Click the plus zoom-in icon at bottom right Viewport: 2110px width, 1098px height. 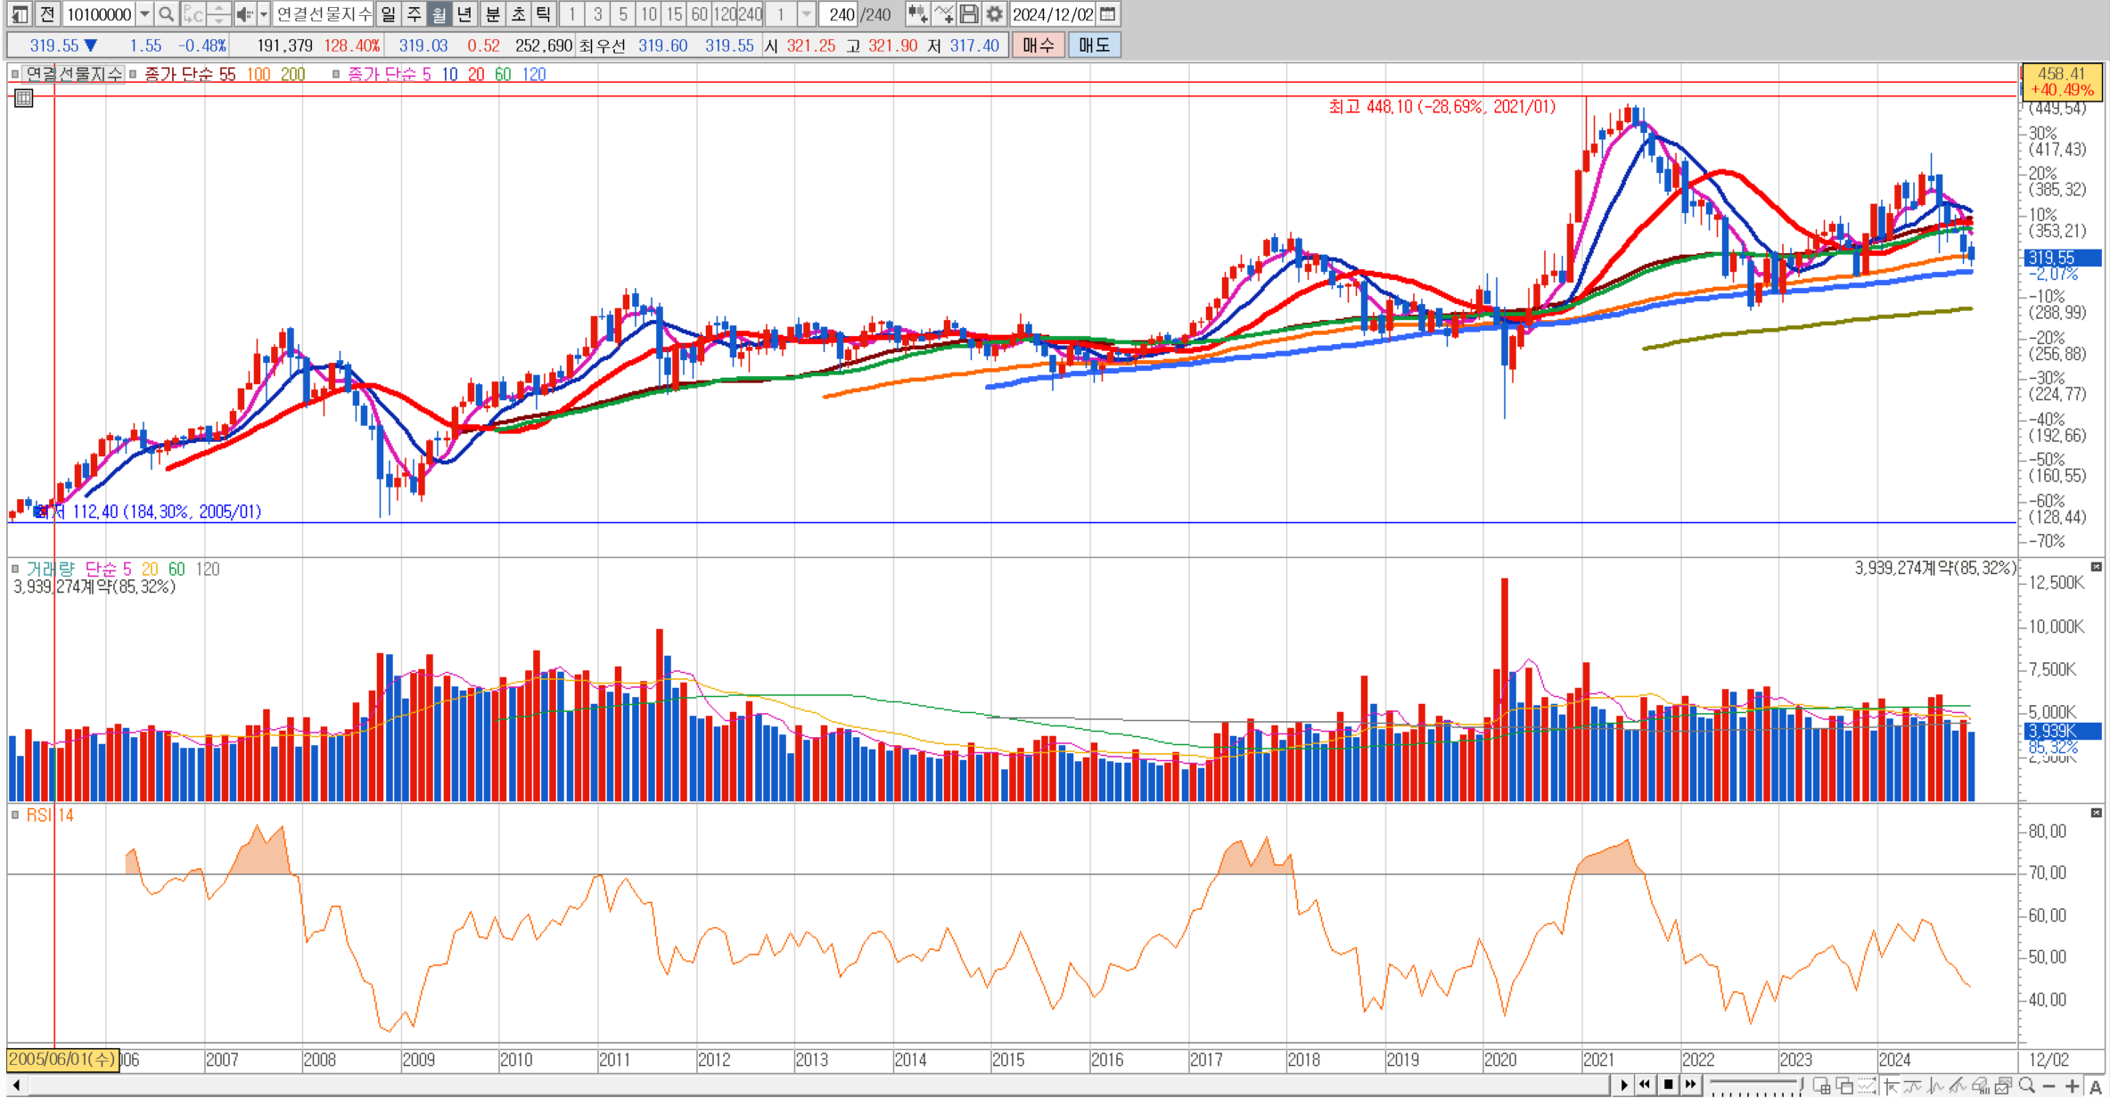[2073, 1086]
